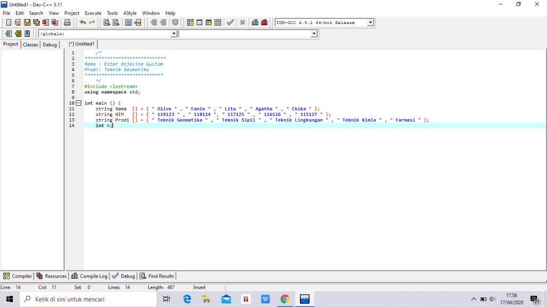Click the Compile icon with four colored squares
547x307 pixels.
190,22
